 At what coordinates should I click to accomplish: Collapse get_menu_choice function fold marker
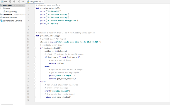tap(35, 36)
